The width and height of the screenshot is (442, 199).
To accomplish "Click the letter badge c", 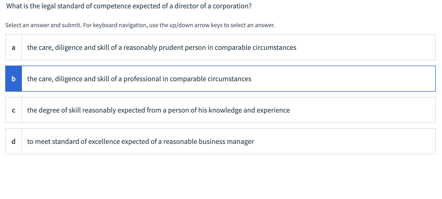I will point(14,110).
